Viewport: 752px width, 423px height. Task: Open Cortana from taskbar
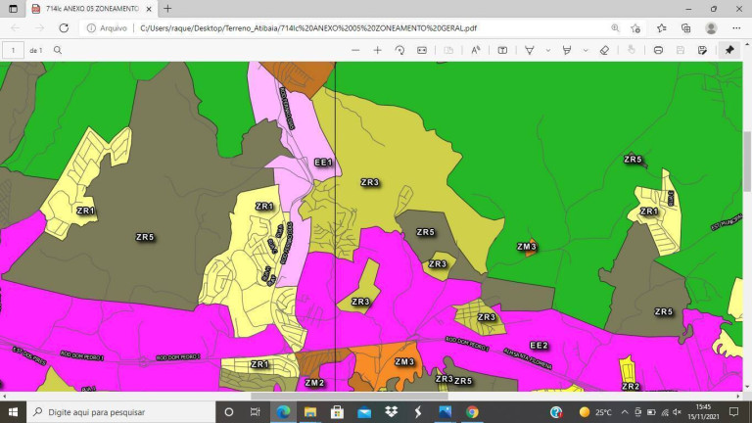pos(229,412)
